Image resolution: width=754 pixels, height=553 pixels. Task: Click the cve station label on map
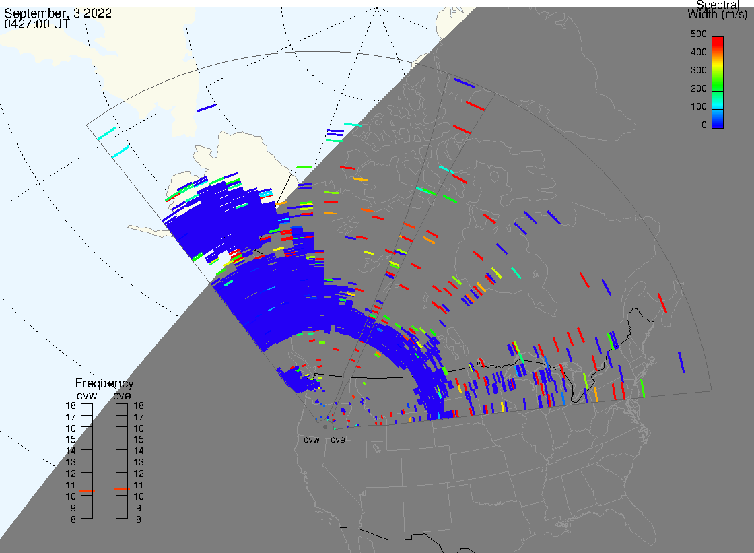coord(337,439)
